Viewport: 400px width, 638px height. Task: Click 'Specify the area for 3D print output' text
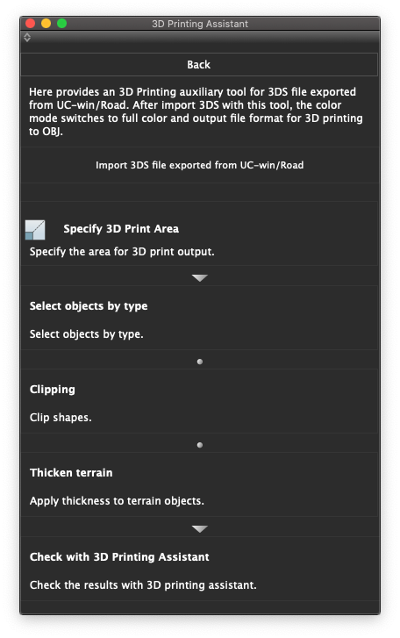122,252
